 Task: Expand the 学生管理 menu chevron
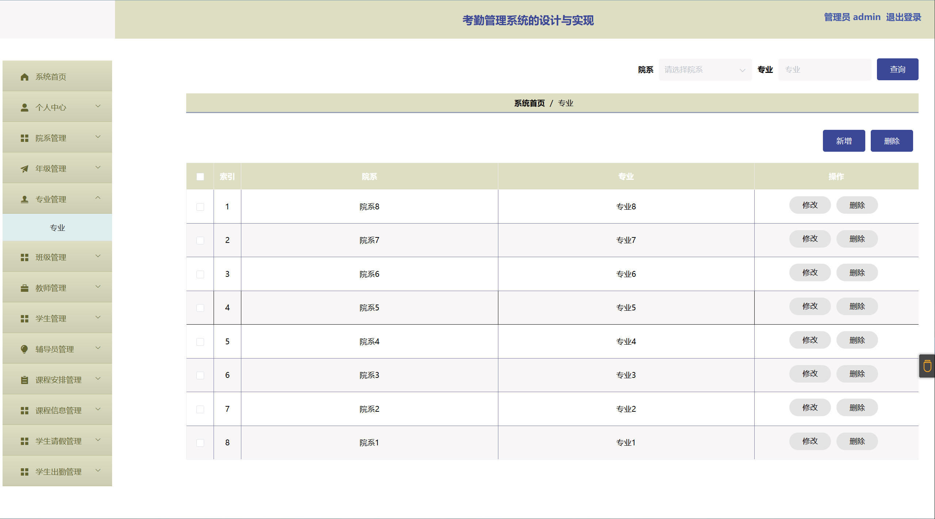(98, 317)
